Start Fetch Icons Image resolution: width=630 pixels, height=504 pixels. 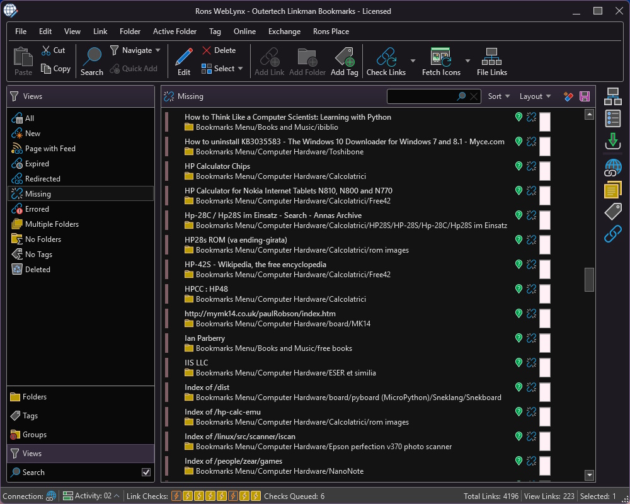[x=441, y=61]
